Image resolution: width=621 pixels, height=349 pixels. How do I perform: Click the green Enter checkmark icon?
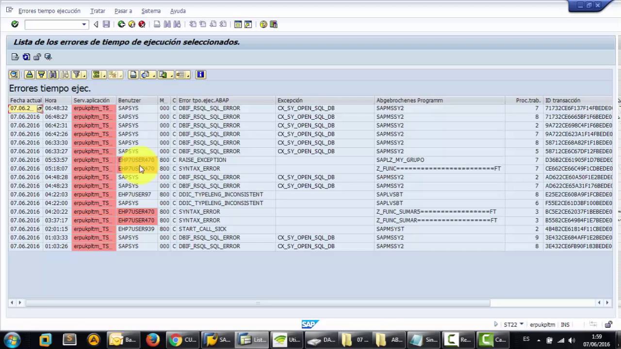15,24
